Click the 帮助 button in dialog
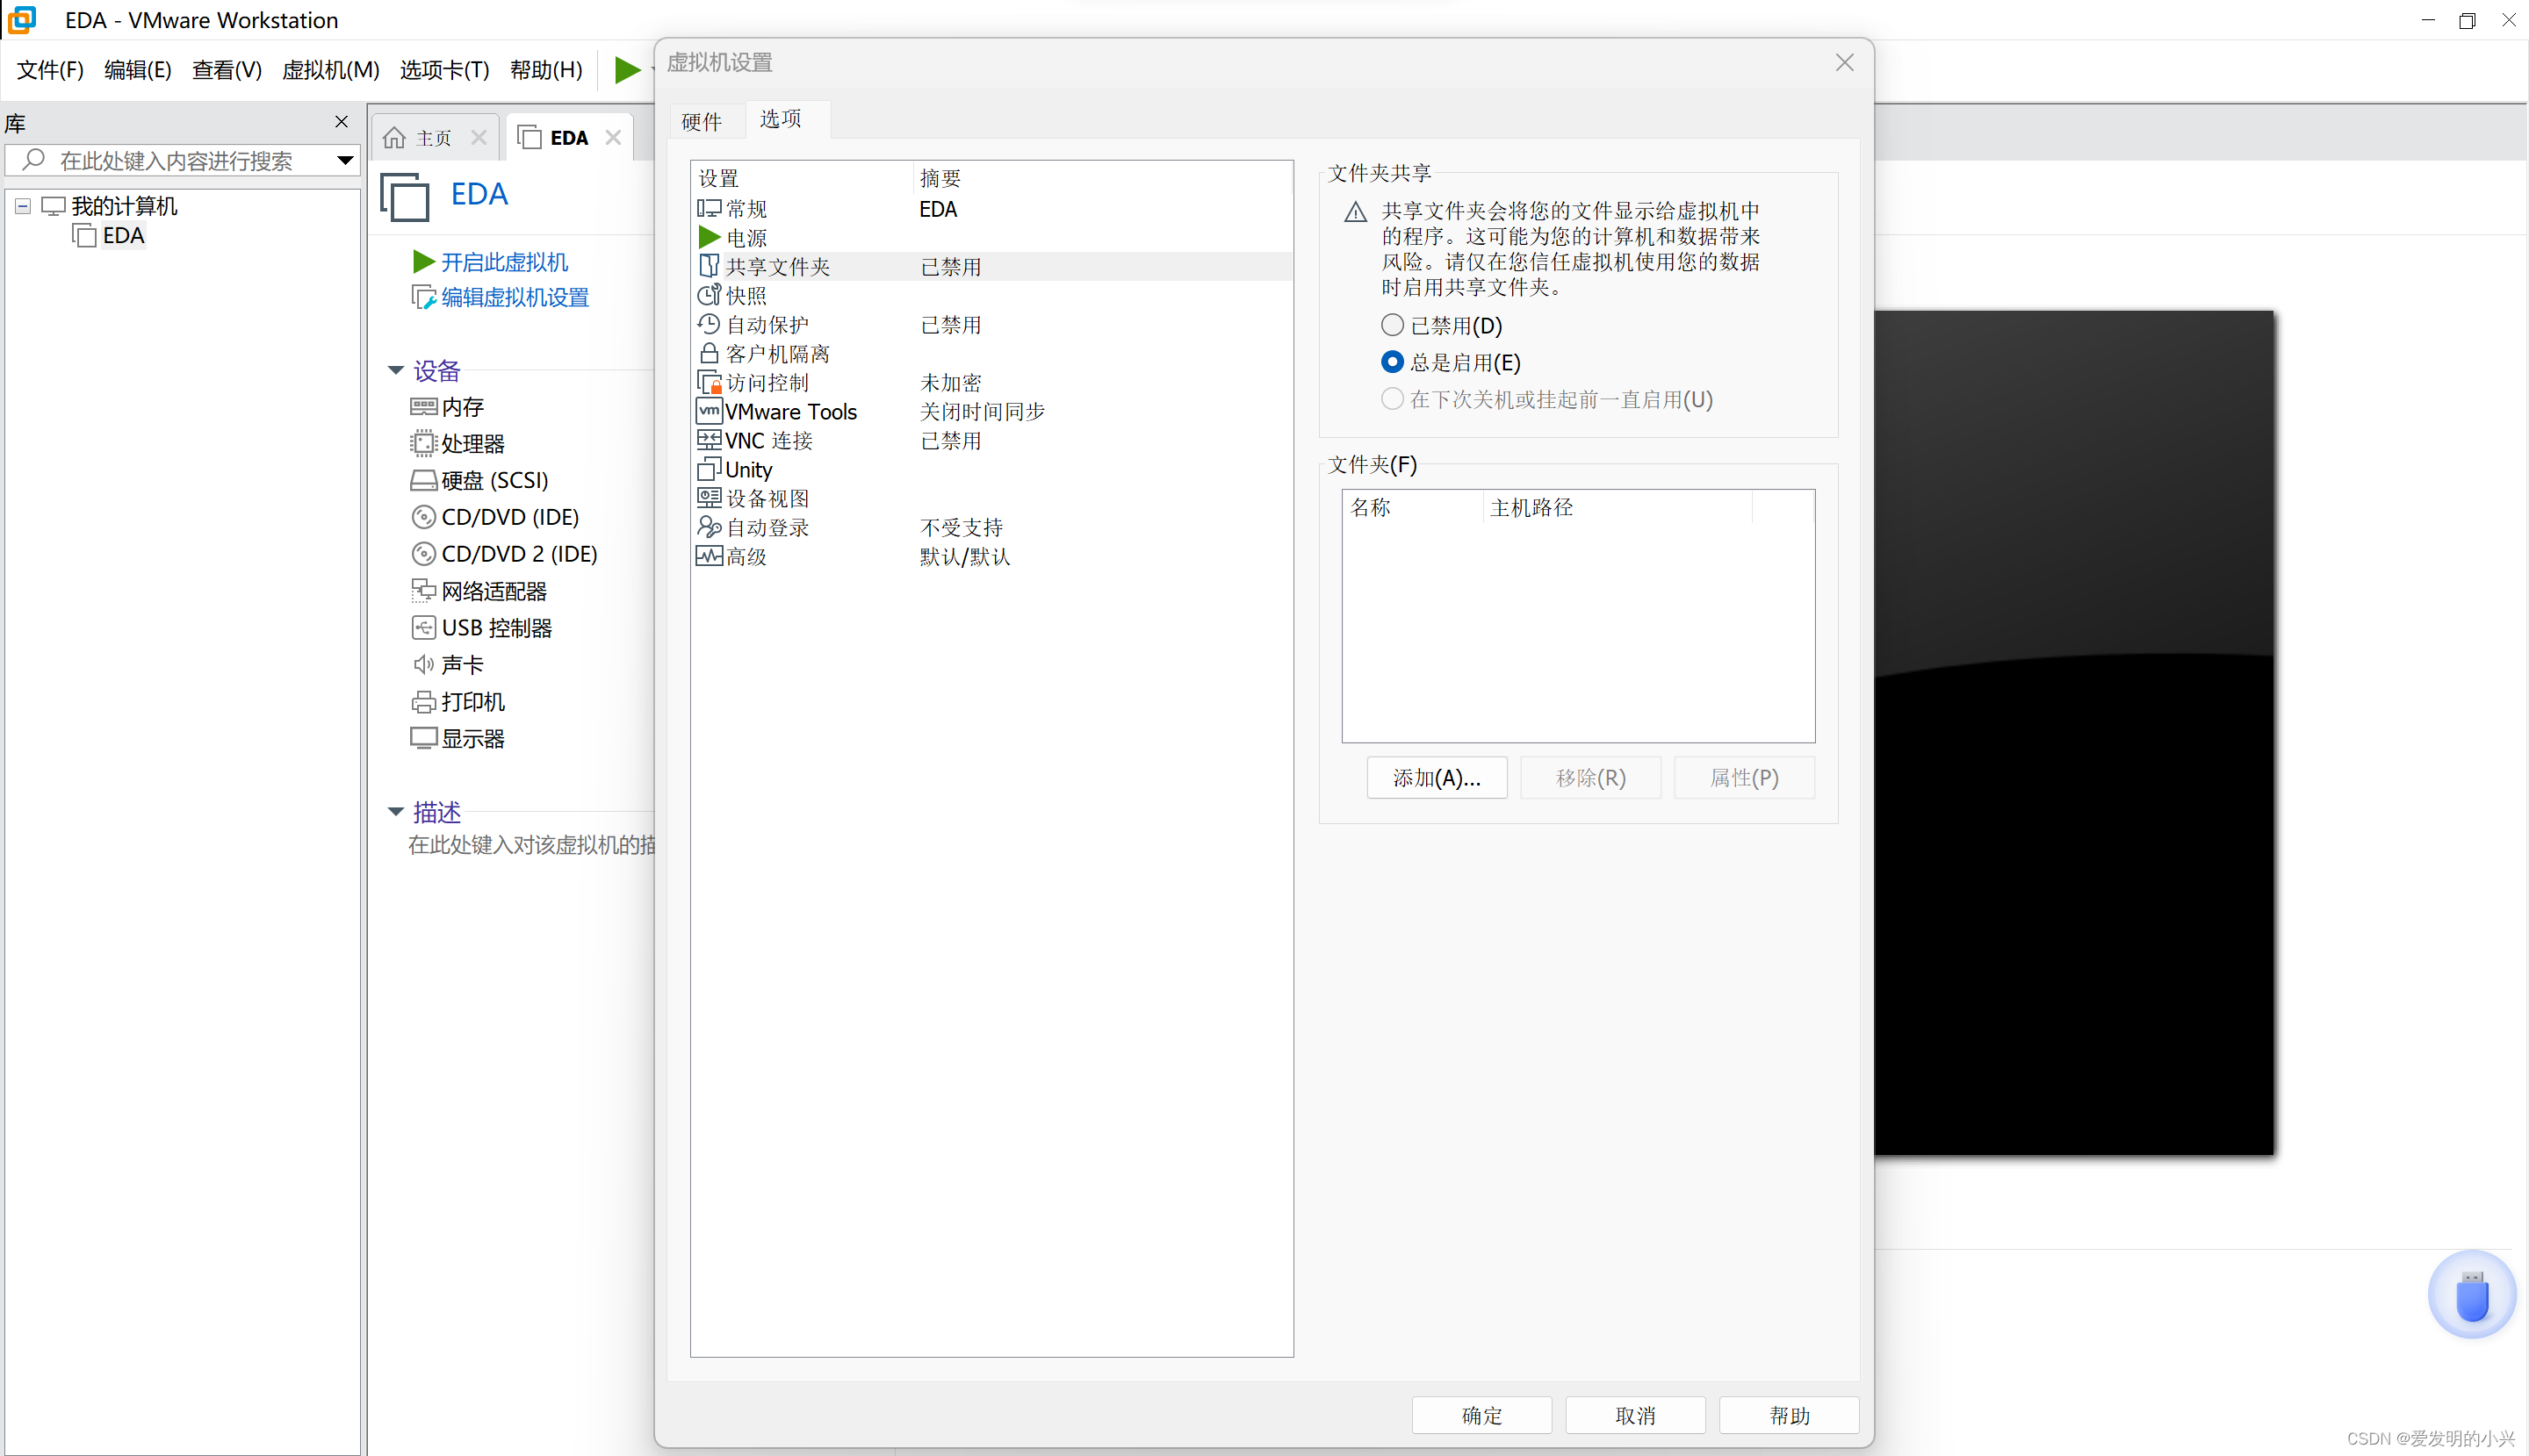Viewport: 2529px width, 1456px height. coord(1790,1415)
